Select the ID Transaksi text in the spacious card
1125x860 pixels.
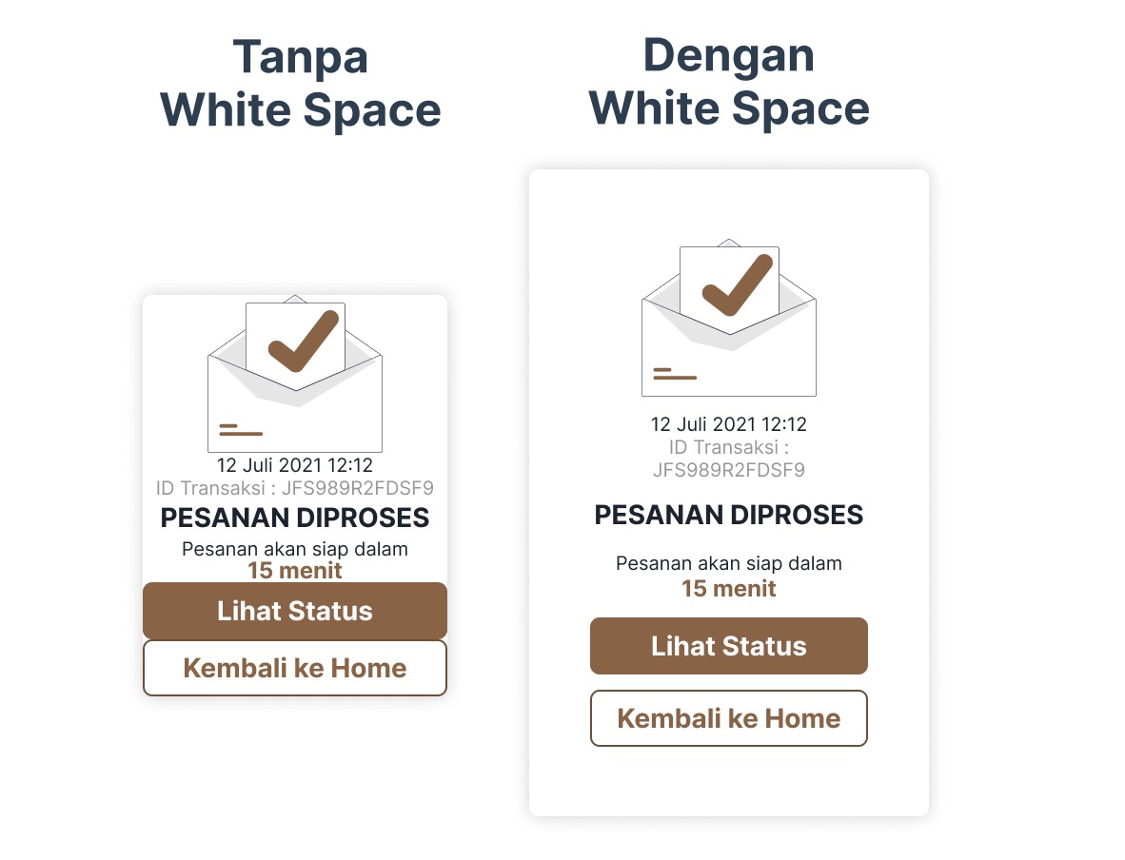coord(729,459)
